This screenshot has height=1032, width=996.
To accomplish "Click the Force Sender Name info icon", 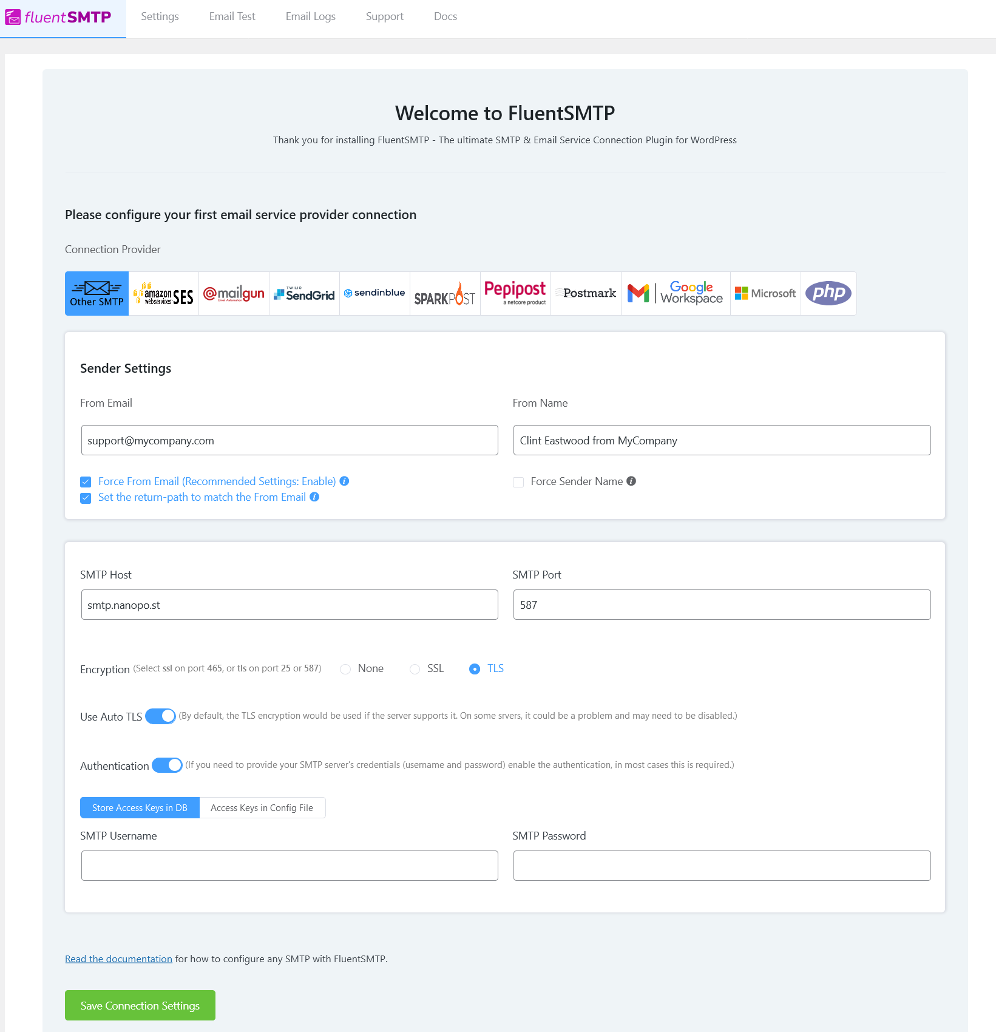I will click(631, 481).
